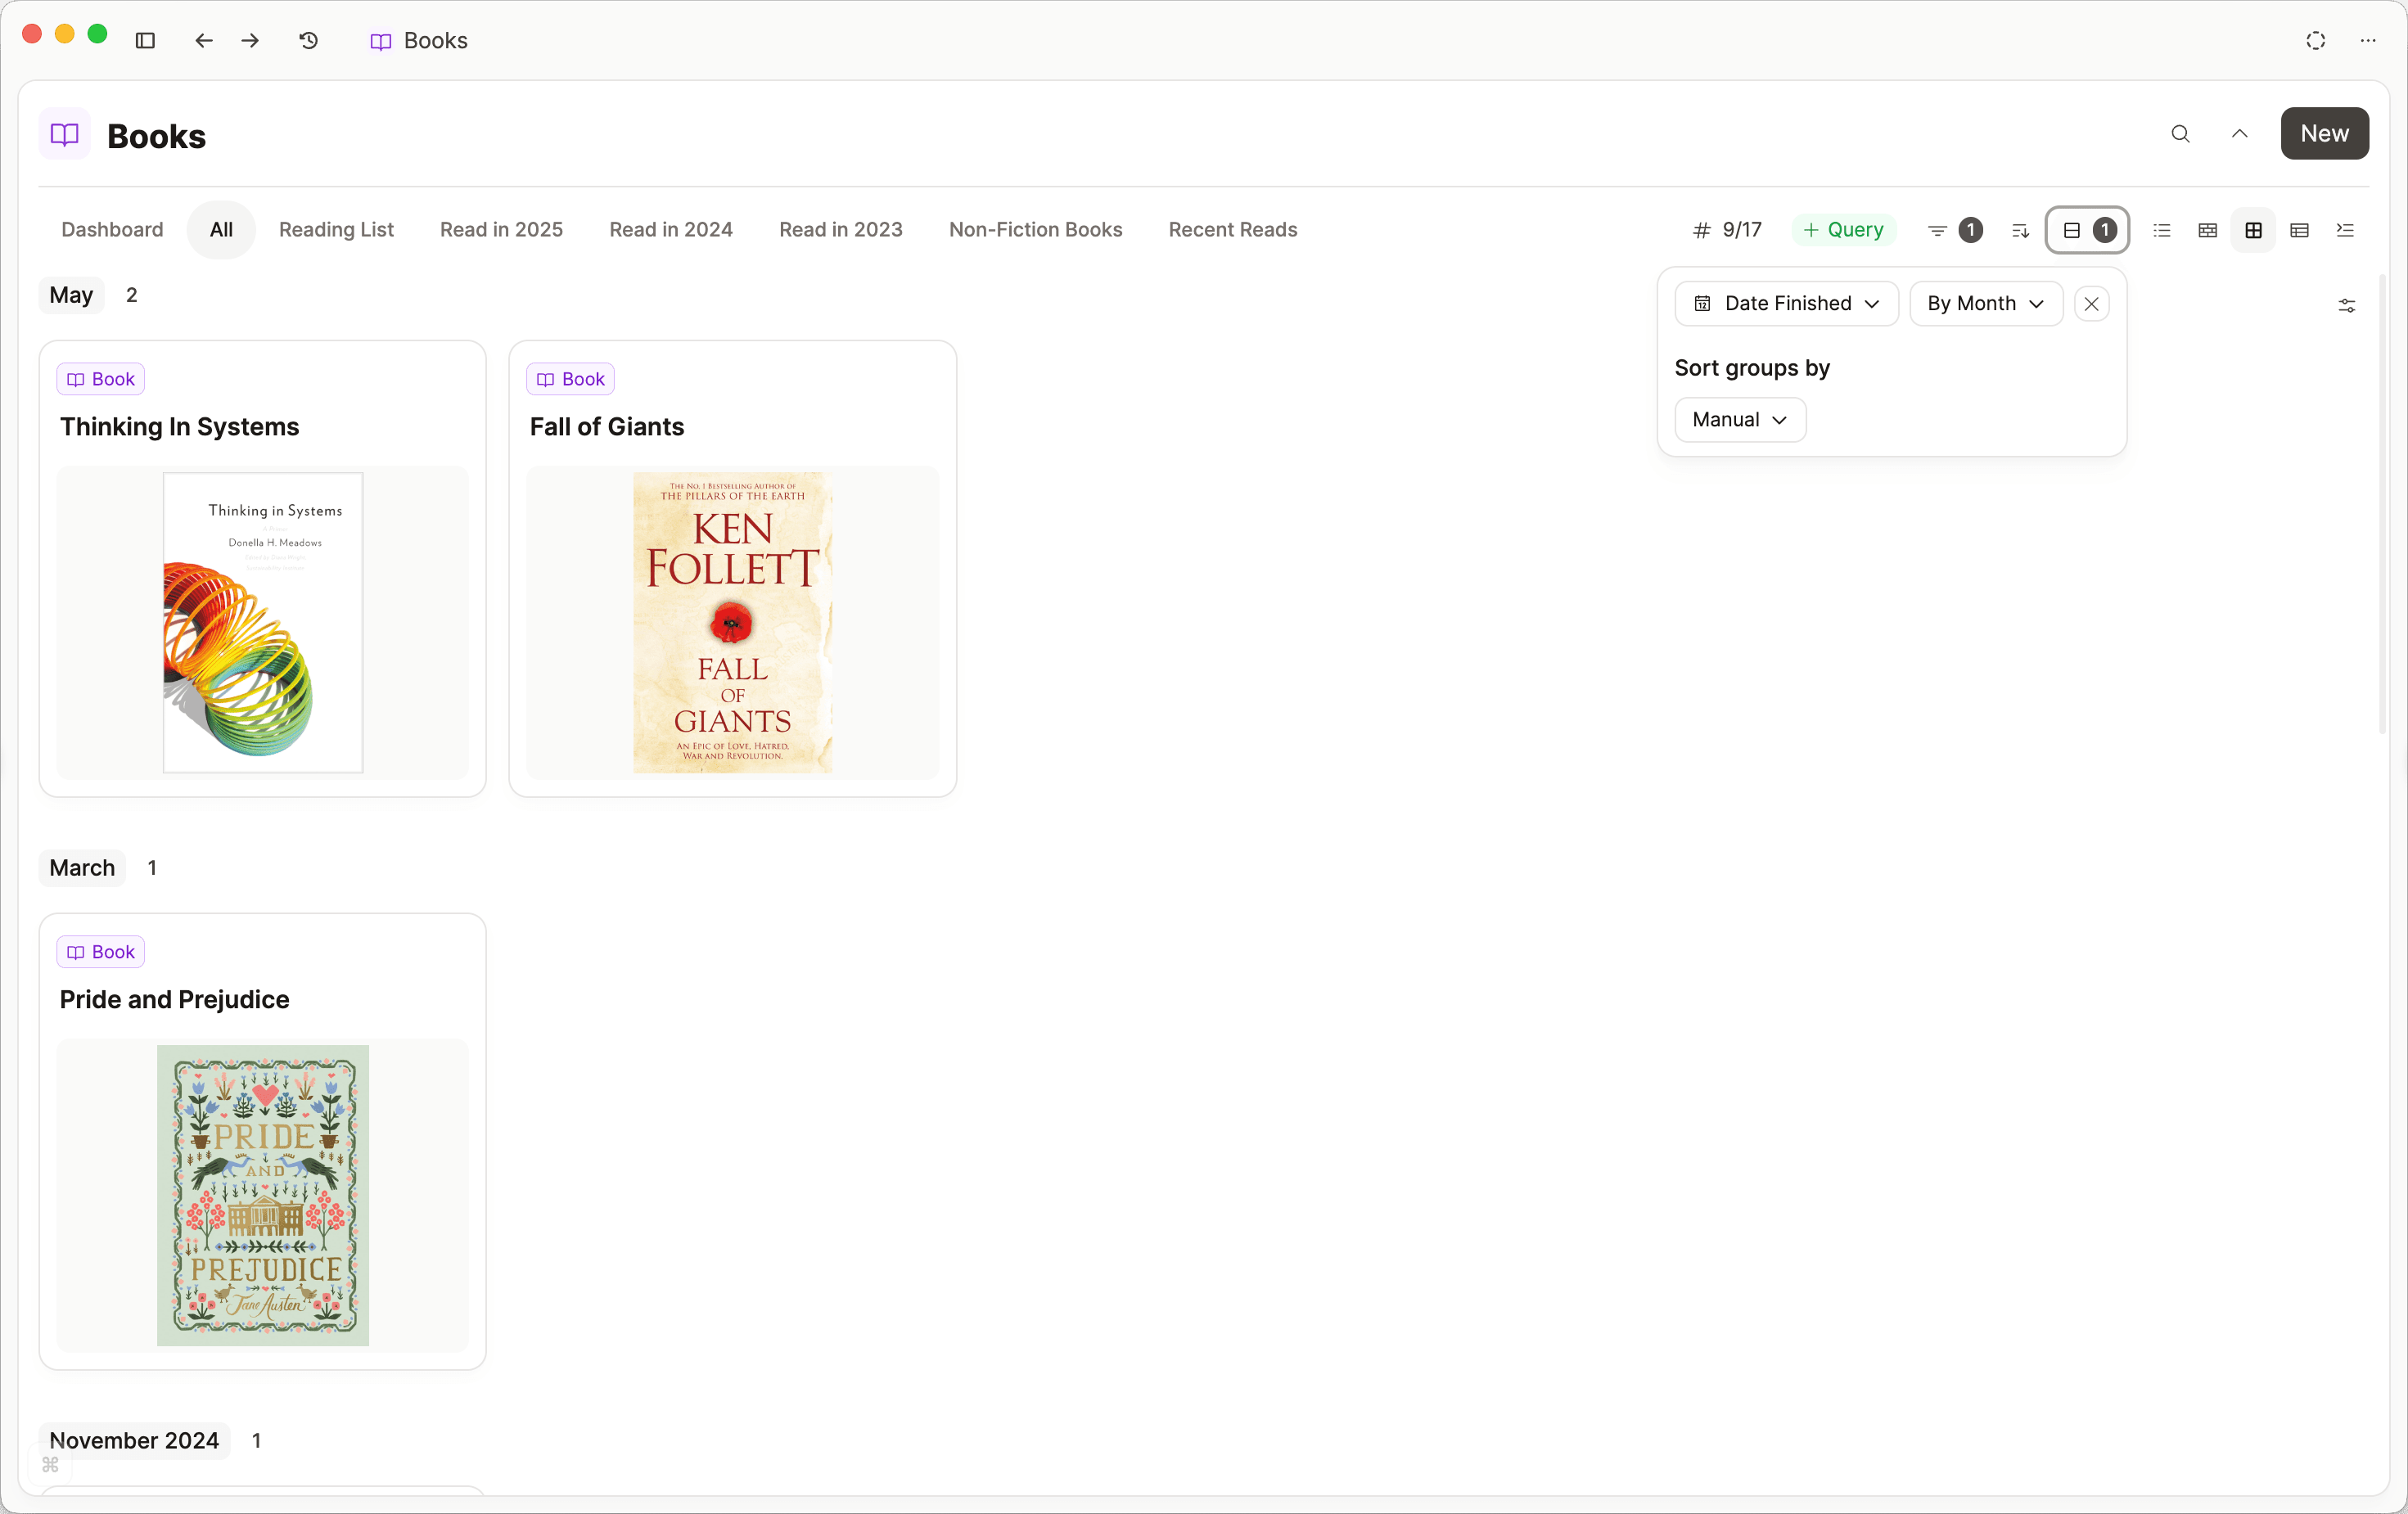Open the Date Finished group dropdown
The width and height of the screenshot is (2408, 1514).
pyautogui.click(x=1786, y=303)
